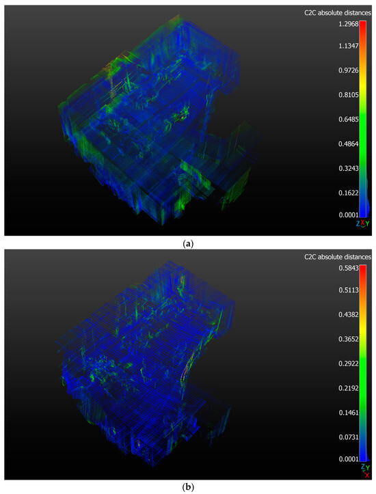Screen dimensions: 376x494
Task: Click the scale value 0.5843
Action: (x=349, y=268)
